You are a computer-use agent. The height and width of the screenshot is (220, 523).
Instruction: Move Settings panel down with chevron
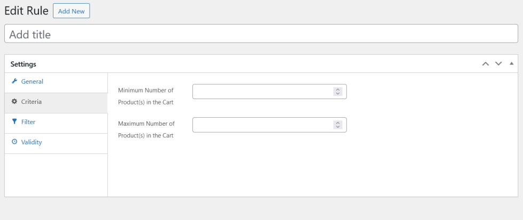point(498,64)
